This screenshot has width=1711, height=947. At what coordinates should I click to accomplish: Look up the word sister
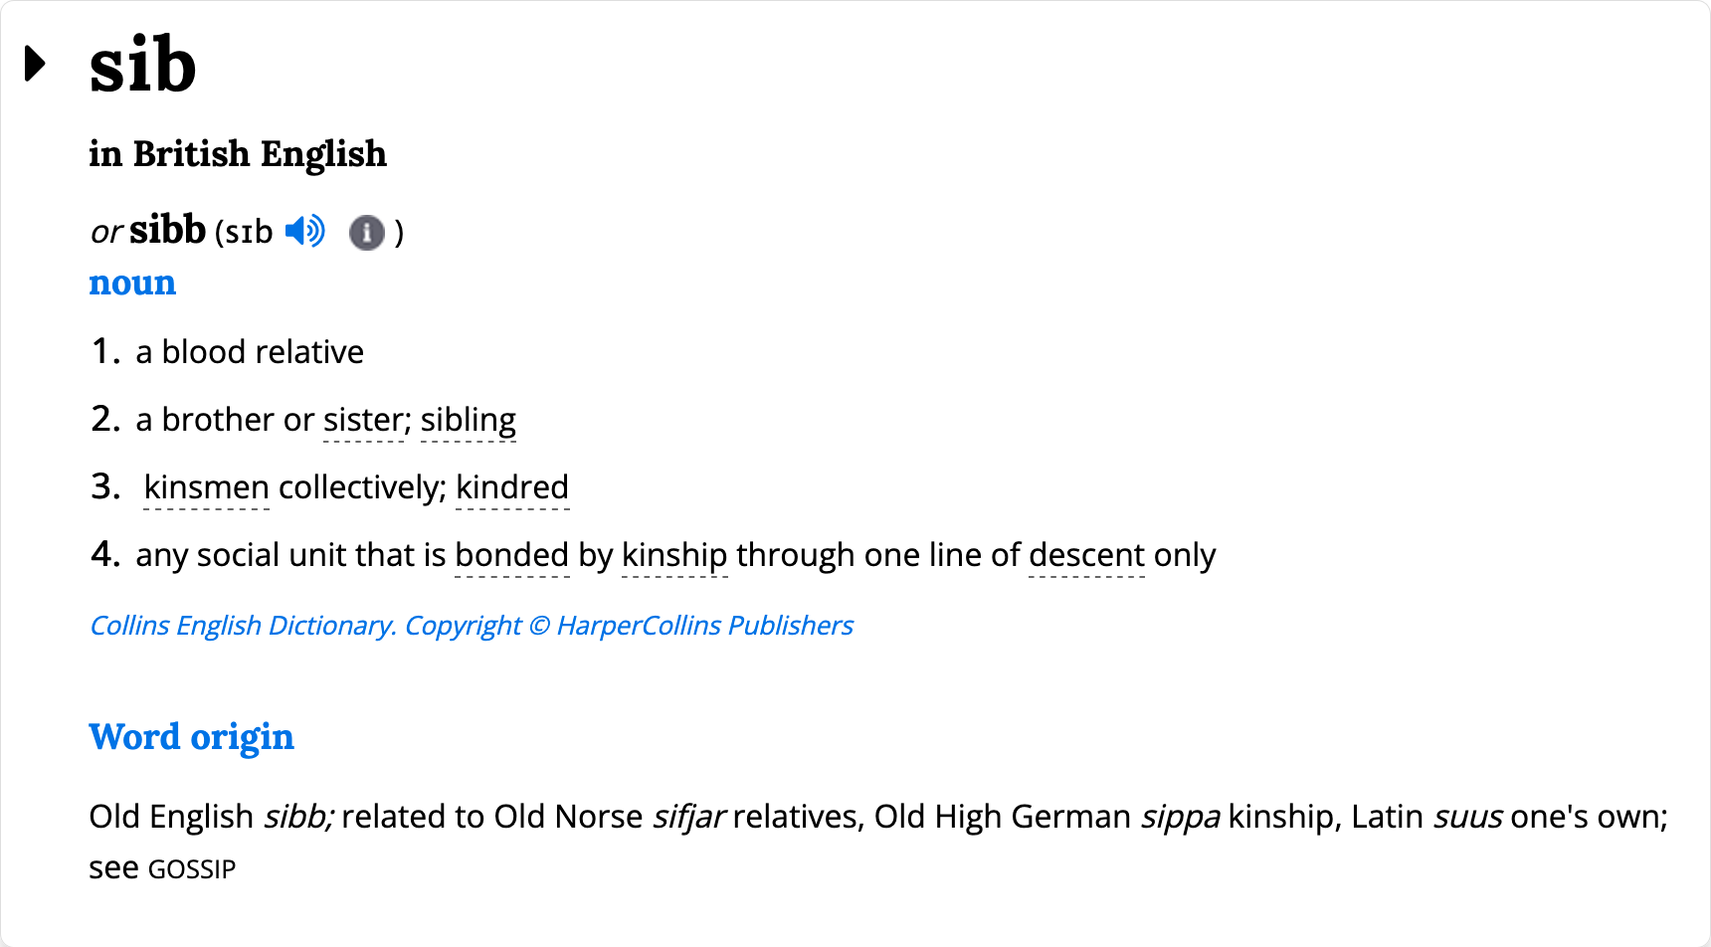coord(362,419)
